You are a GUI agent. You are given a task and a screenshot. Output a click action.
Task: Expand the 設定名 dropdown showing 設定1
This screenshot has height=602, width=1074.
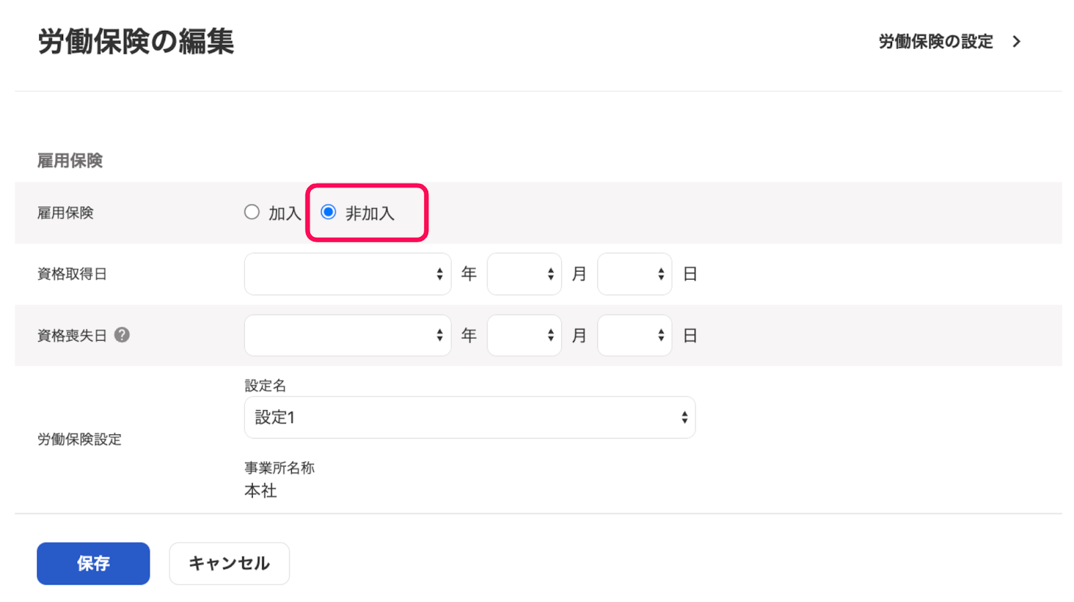(469, 417)
